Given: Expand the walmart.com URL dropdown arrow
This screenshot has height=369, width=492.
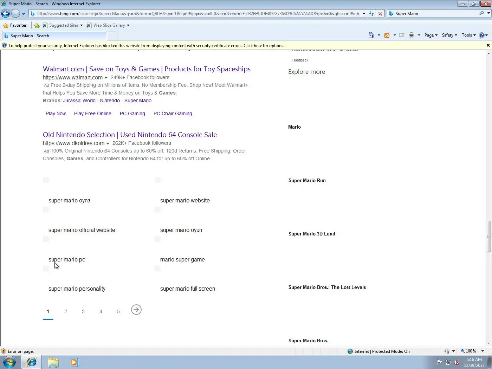Looking at the screenshot, I should click(x=106, y=78).
